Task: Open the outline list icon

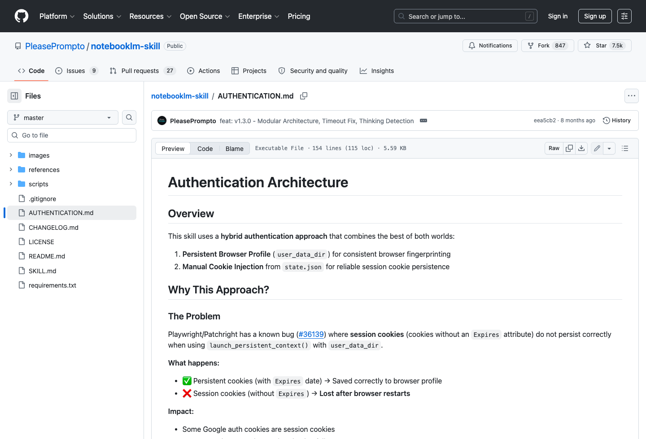Action: pos(625,148)
